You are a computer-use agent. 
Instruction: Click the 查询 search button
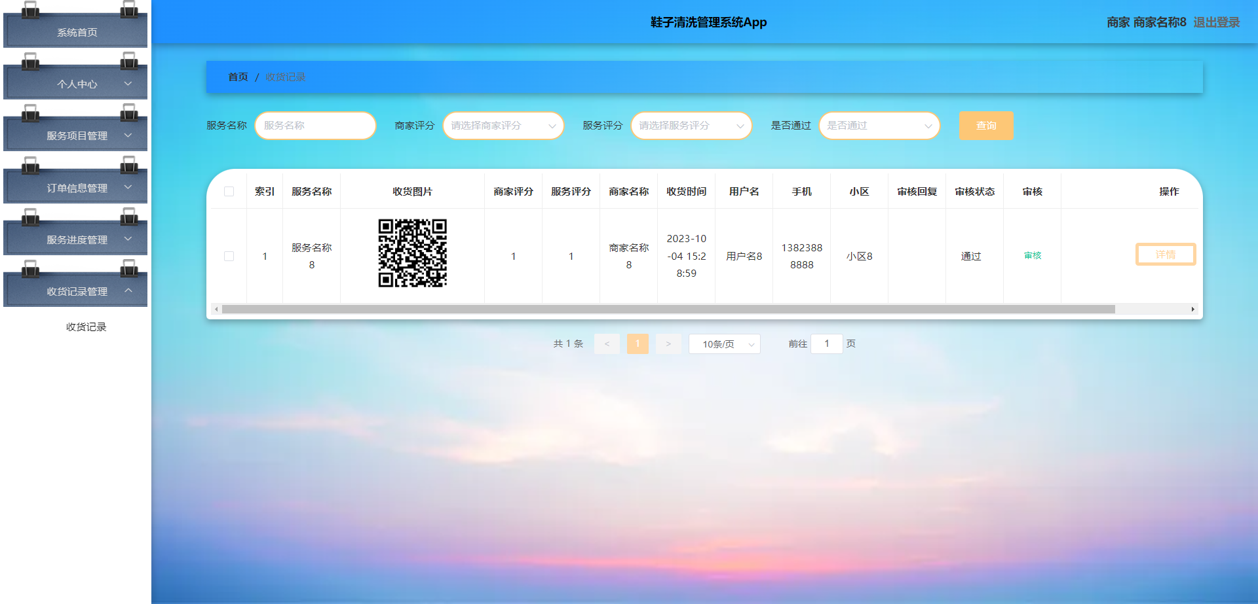[985, 125]
